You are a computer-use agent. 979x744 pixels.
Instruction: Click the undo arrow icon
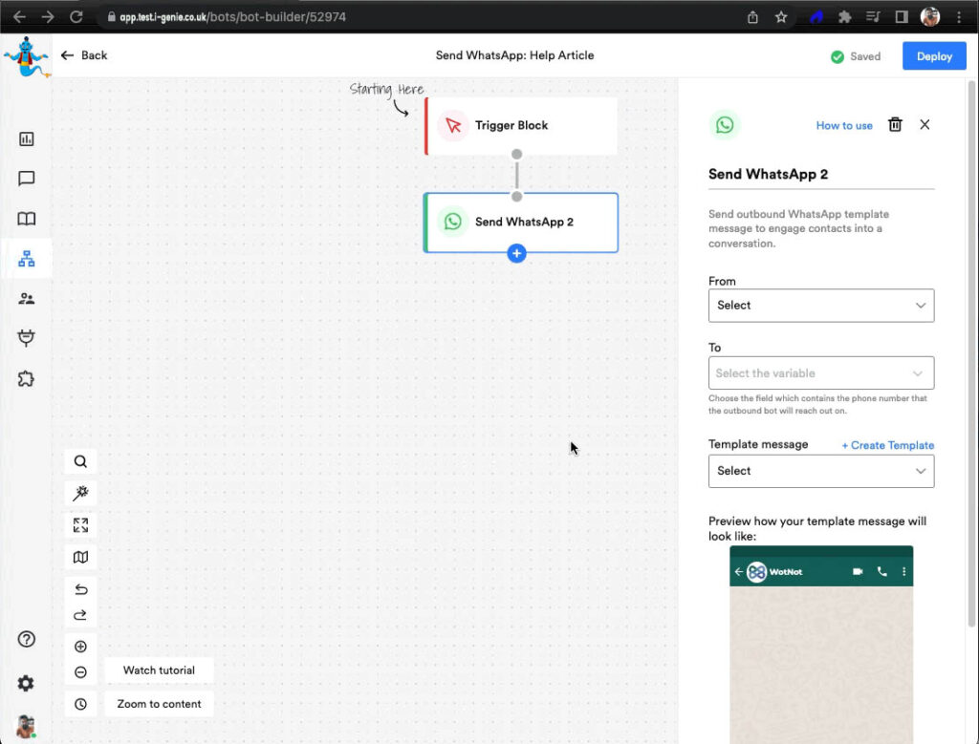point(81,589)
